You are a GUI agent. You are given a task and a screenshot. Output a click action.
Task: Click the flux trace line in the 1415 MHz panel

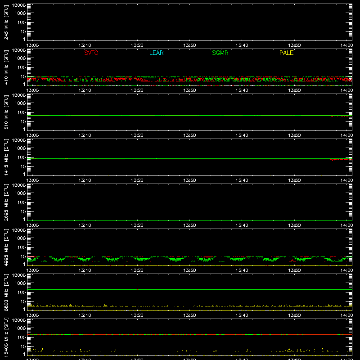coord(189,159)
